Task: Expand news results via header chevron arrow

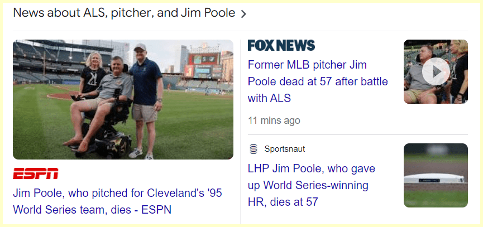Action: [243, 14]
